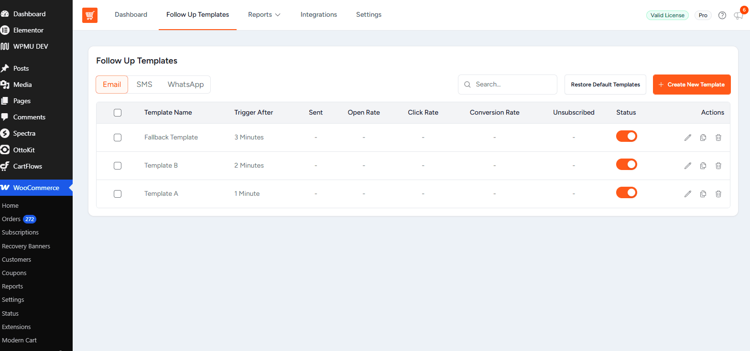Disable the Template A status toggle

pyautogui.click(x=627, y=192)
